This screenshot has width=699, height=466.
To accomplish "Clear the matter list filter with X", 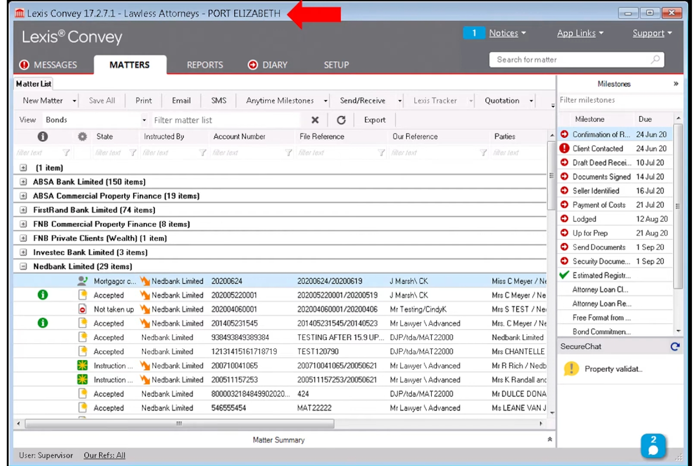I will 315,120.
